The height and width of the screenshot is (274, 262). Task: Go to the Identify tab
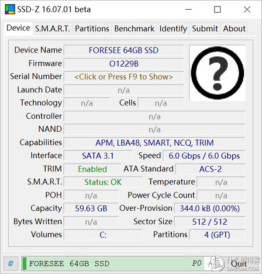coord(173,29)
